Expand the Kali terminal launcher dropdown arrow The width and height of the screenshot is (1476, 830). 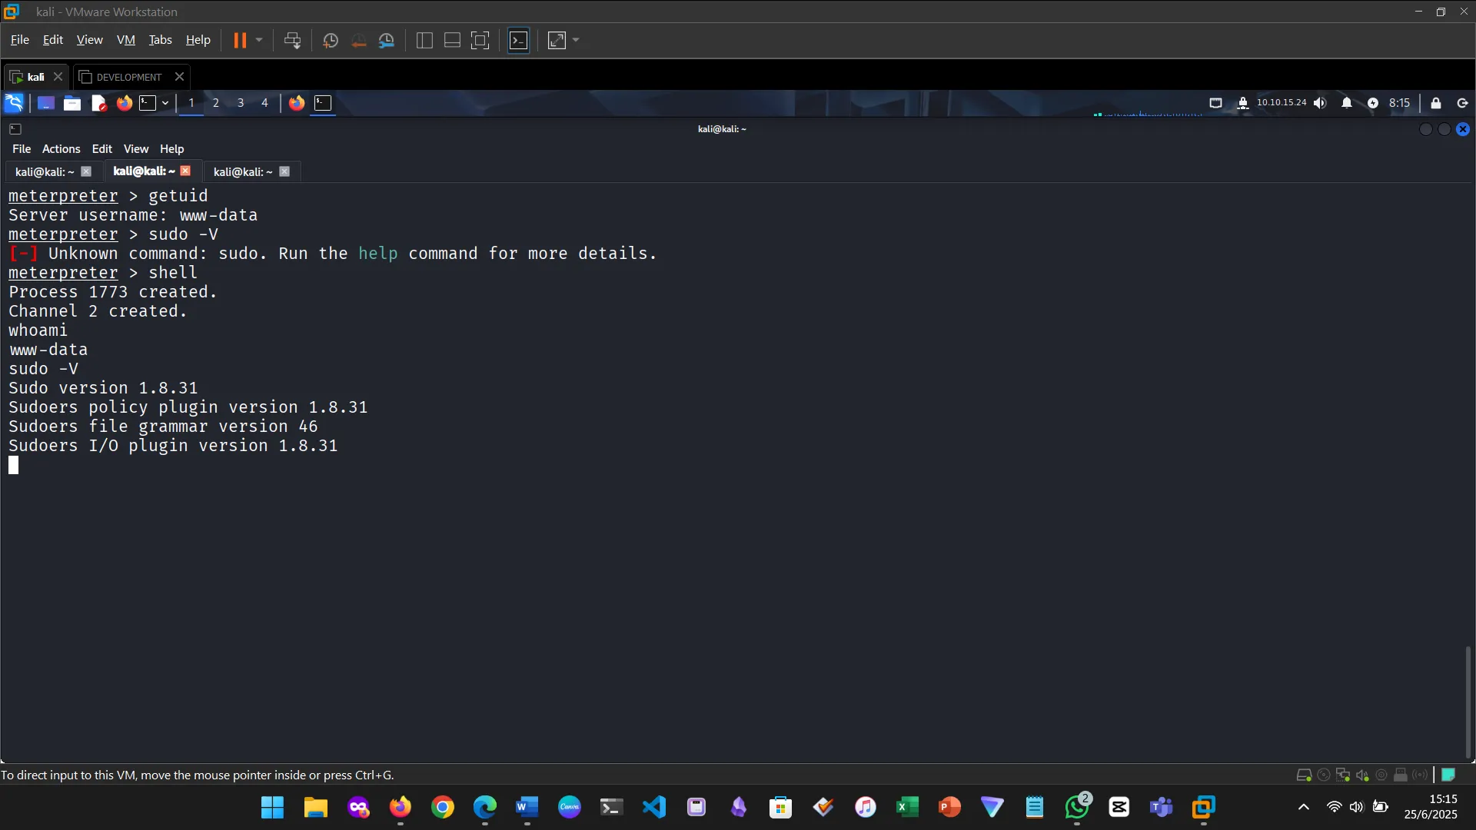coord(165,103)
